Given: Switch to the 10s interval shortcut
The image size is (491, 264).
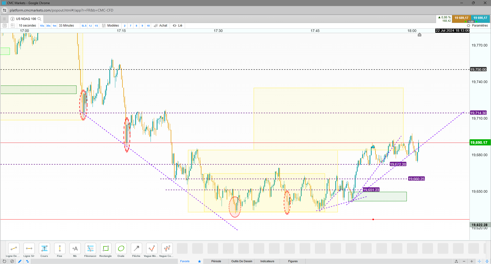Looking at the screenshot, I should click(x=42, y=26).
